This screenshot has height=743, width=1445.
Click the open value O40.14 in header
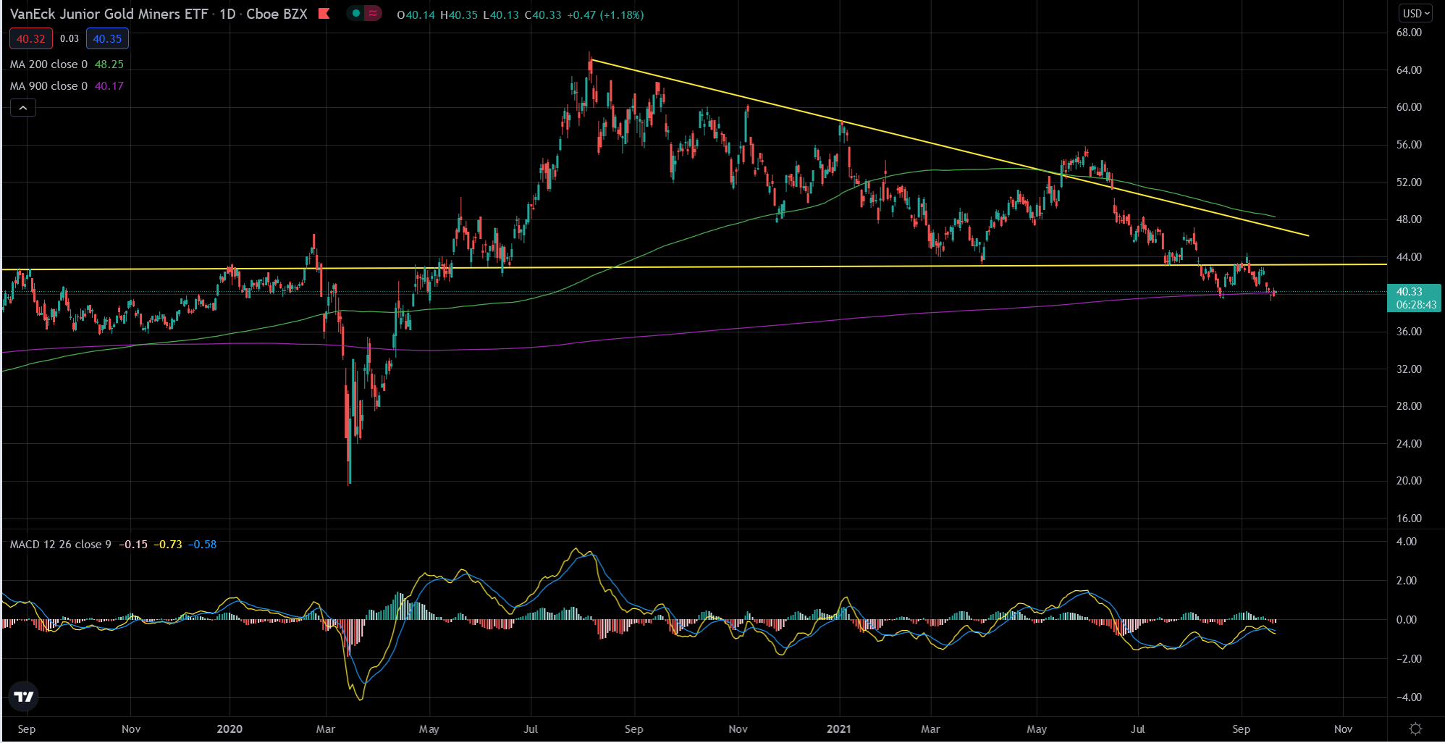416,14
